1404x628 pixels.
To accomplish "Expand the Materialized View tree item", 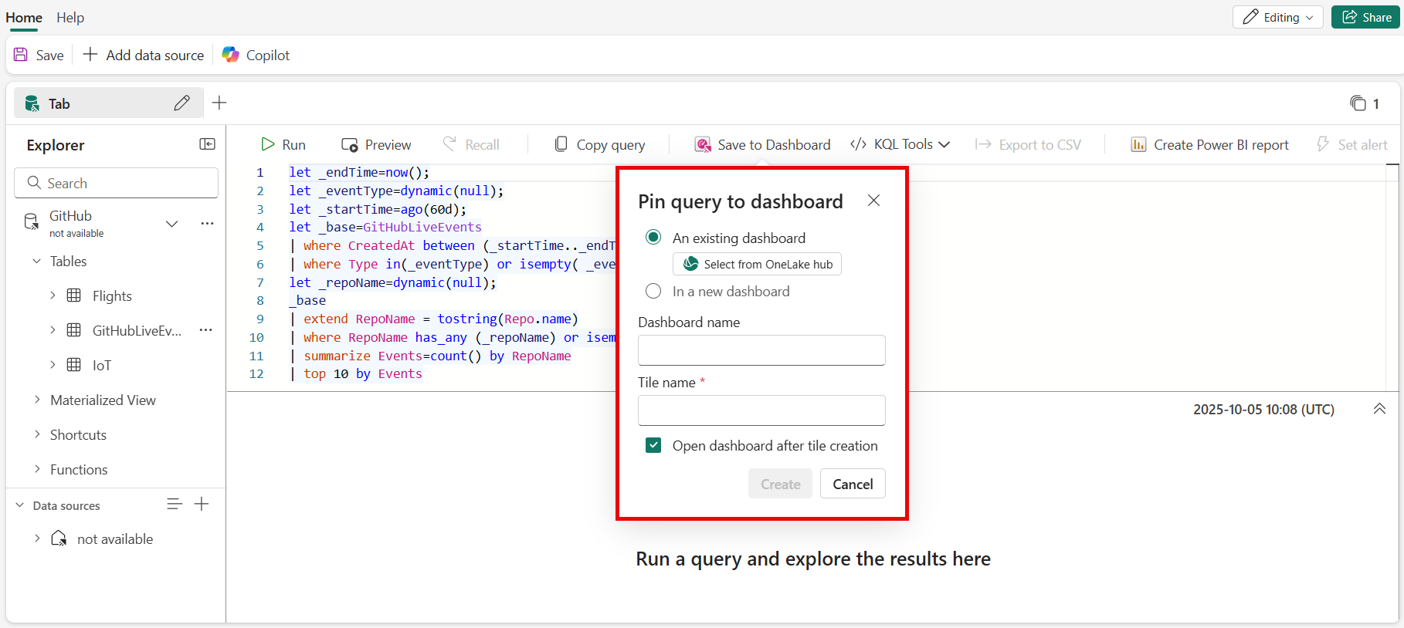I will pos(37,400).
